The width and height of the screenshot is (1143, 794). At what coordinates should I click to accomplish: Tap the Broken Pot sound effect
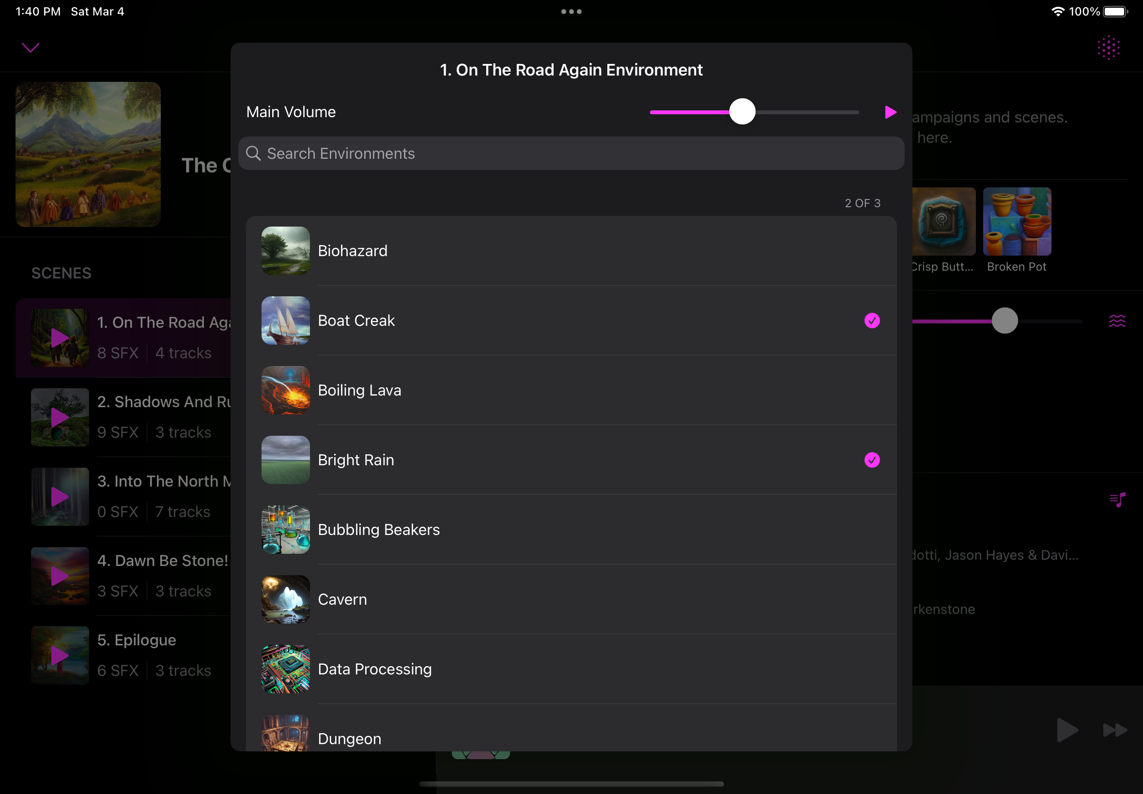1017,222
